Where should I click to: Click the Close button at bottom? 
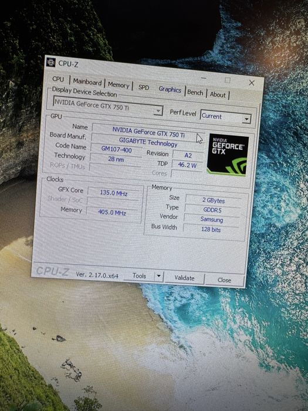pyautogui.click(x=225, y=280)
